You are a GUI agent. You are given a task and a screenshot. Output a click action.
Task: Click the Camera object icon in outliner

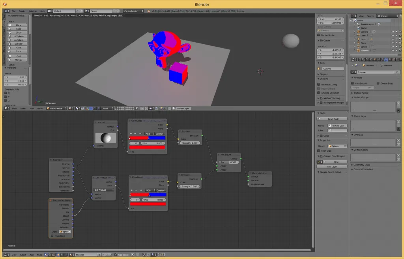(x=359, y=32)
